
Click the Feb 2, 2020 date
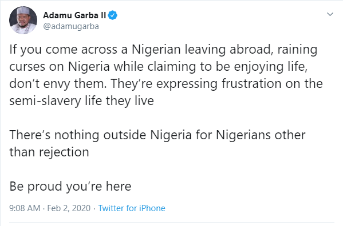[69, 208]
